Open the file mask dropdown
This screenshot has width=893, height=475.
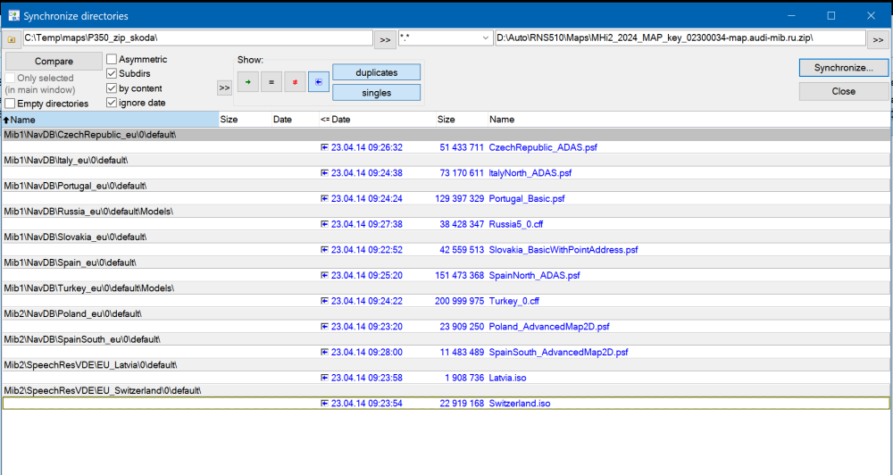point(485,38)
